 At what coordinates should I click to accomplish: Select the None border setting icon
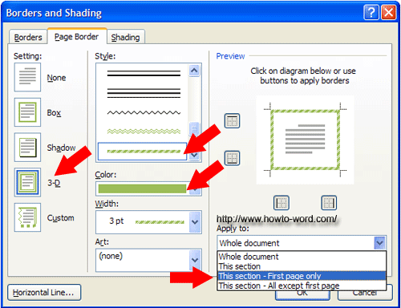pyautogui.click(x=27, y=77)
